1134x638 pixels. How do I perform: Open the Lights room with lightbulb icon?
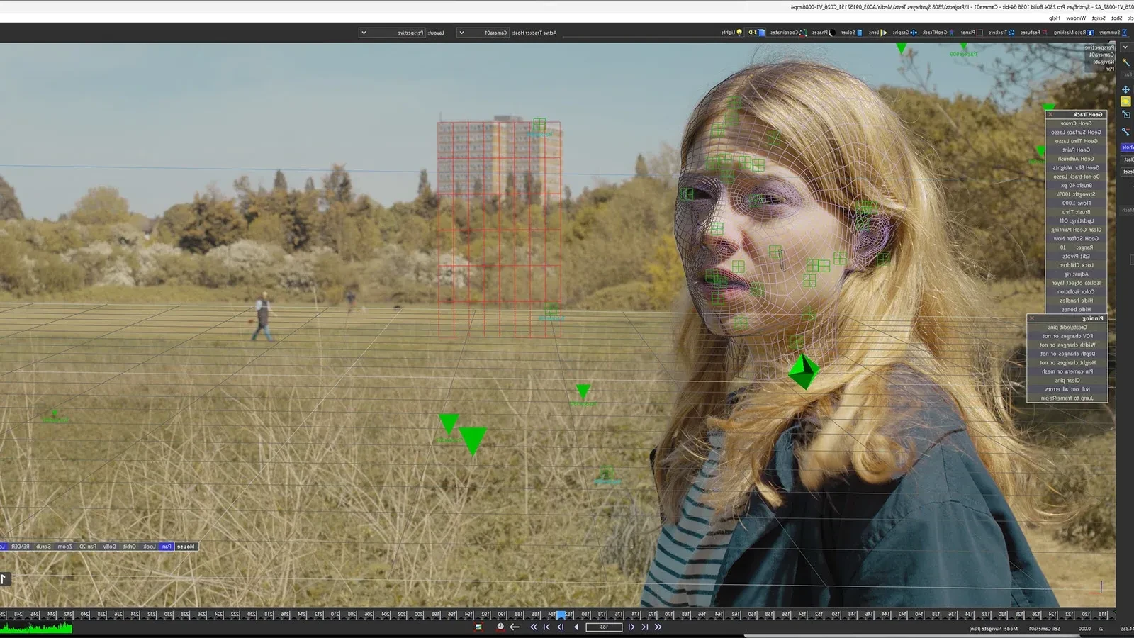click(x=732, y=33)
